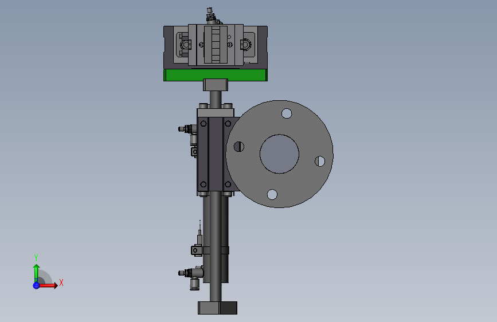497x322 pixels.
Task: Select the right-side bolt hole on the flange
Action: click(x=320, y=161)
